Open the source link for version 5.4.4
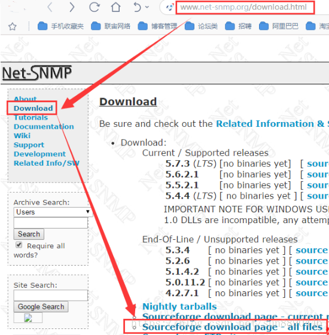 coord(318,196)
